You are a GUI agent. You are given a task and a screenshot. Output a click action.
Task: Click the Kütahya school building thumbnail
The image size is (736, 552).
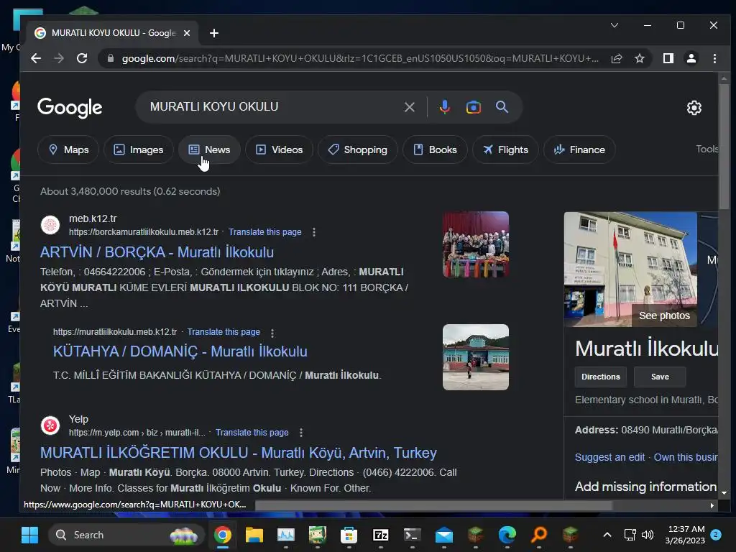pos(476,357)
